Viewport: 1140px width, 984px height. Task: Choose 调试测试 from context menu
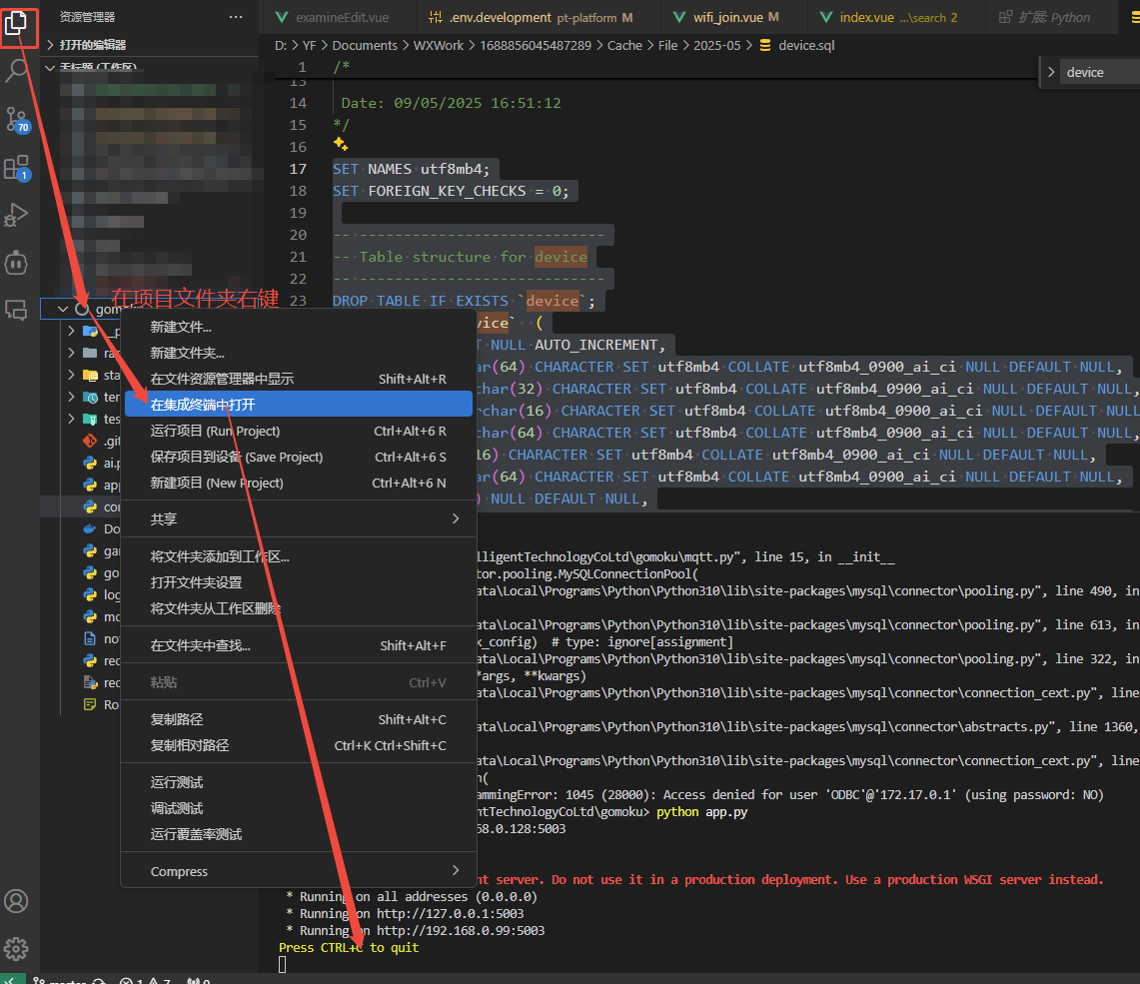[x=298, y=808]
